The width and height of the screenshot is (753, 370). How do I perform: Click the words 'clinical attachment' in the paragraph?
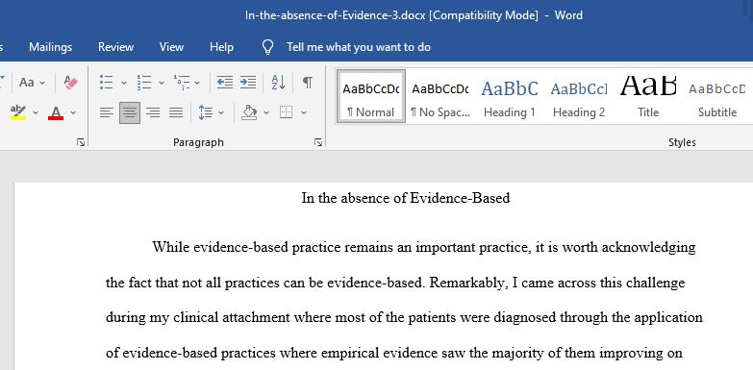pos(232,318)
